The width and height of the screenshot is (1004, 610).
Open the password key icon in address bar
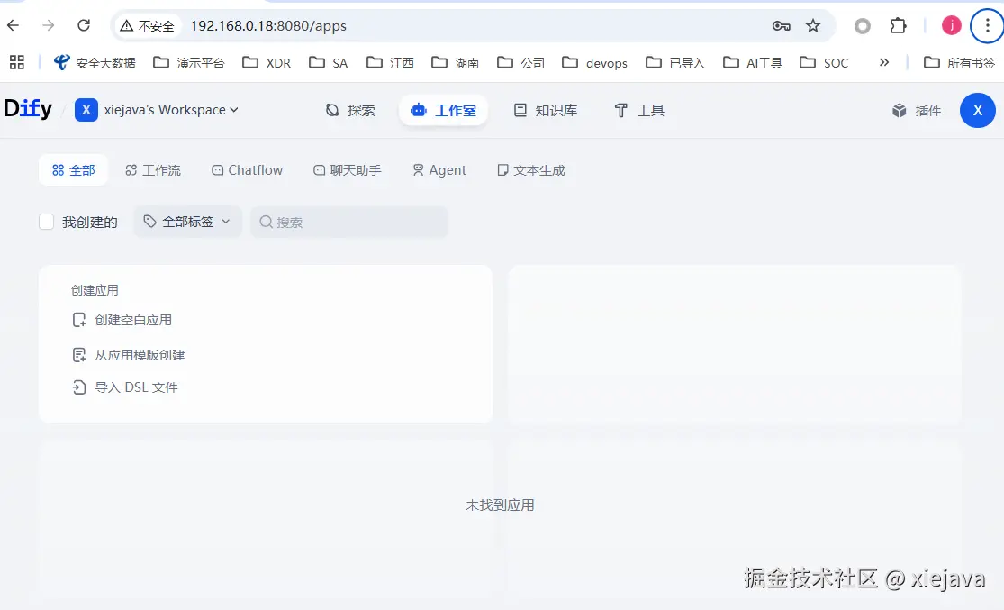(781, 26)
